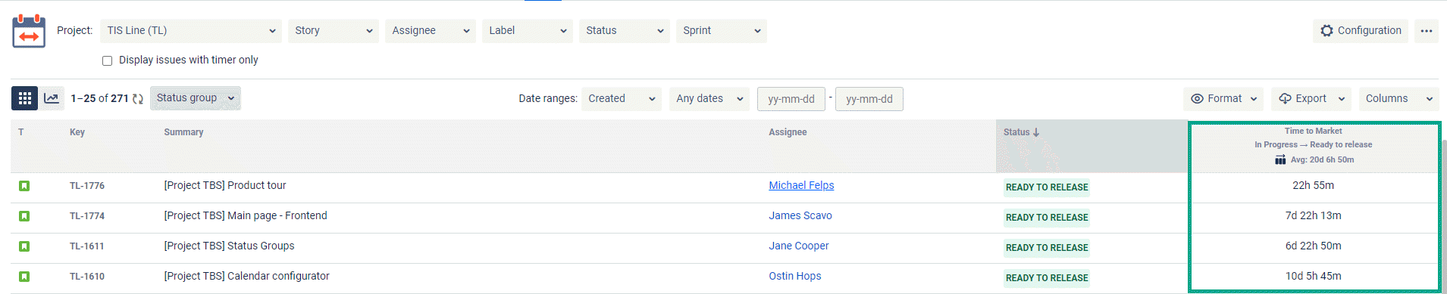This screenshot has width=1447, height=294.
Task: Open the Columns menu
Action: point(1398,99)
